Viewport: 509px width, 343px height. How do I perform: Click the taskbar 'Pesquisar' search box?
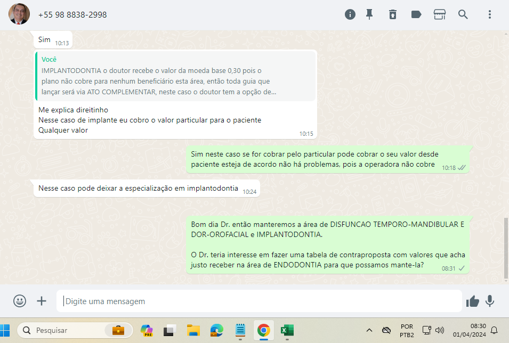[x=75, y=330]
